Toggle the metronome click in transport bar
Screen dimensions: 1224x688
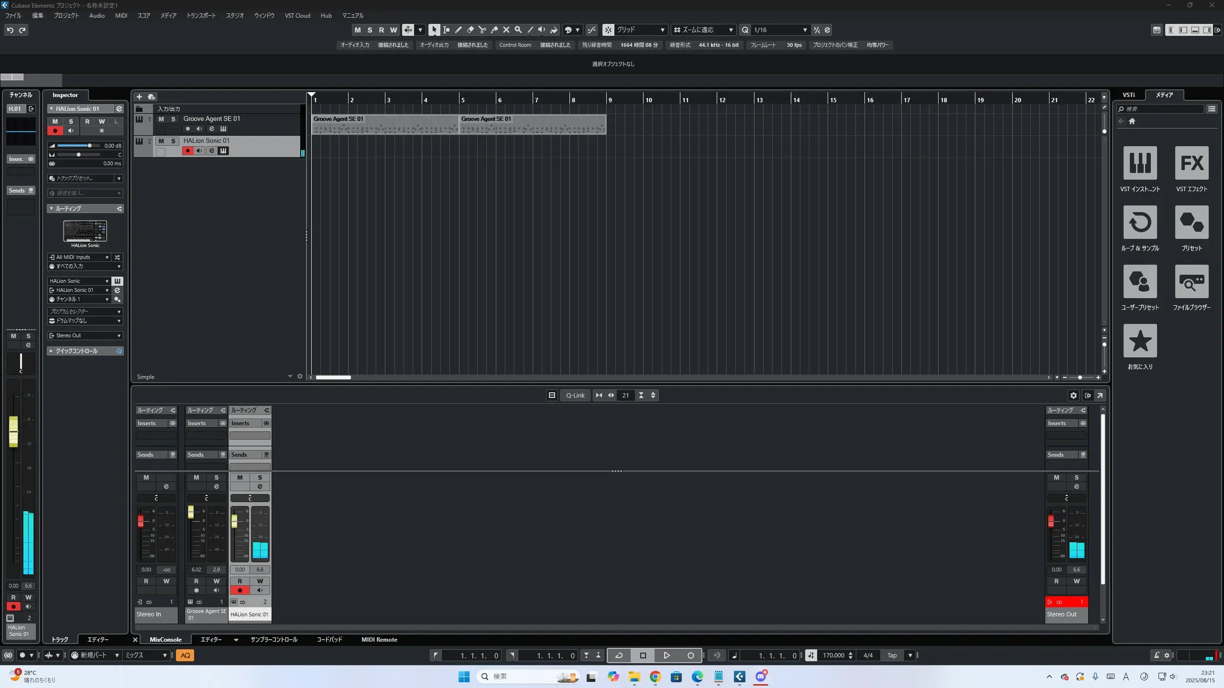[x=1156, y=656]
